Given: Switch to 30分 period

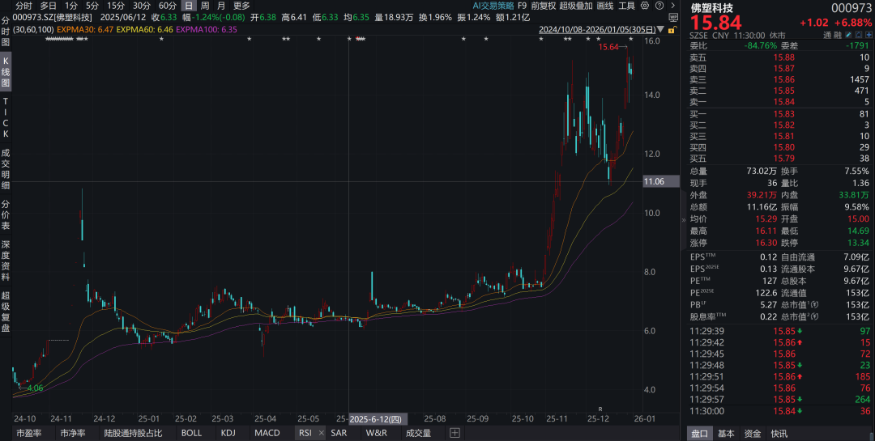Looking at the screenshot, I should coord(142,6).
